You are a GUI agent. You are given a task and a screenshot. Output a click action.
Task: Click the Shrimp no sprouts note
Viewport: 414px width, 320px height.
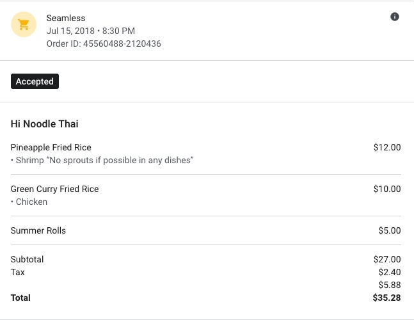click(104, 160)
